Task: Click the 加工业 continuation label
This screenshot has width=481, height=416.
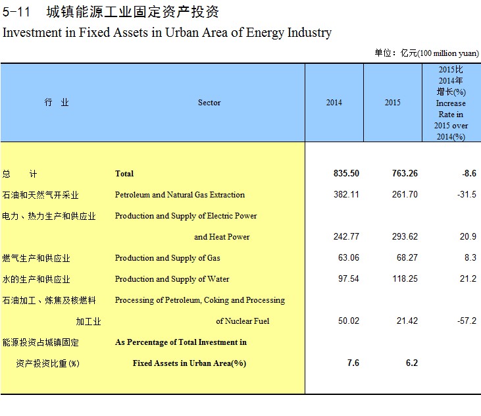Action: pyautogui.click(x=88, y=321)
